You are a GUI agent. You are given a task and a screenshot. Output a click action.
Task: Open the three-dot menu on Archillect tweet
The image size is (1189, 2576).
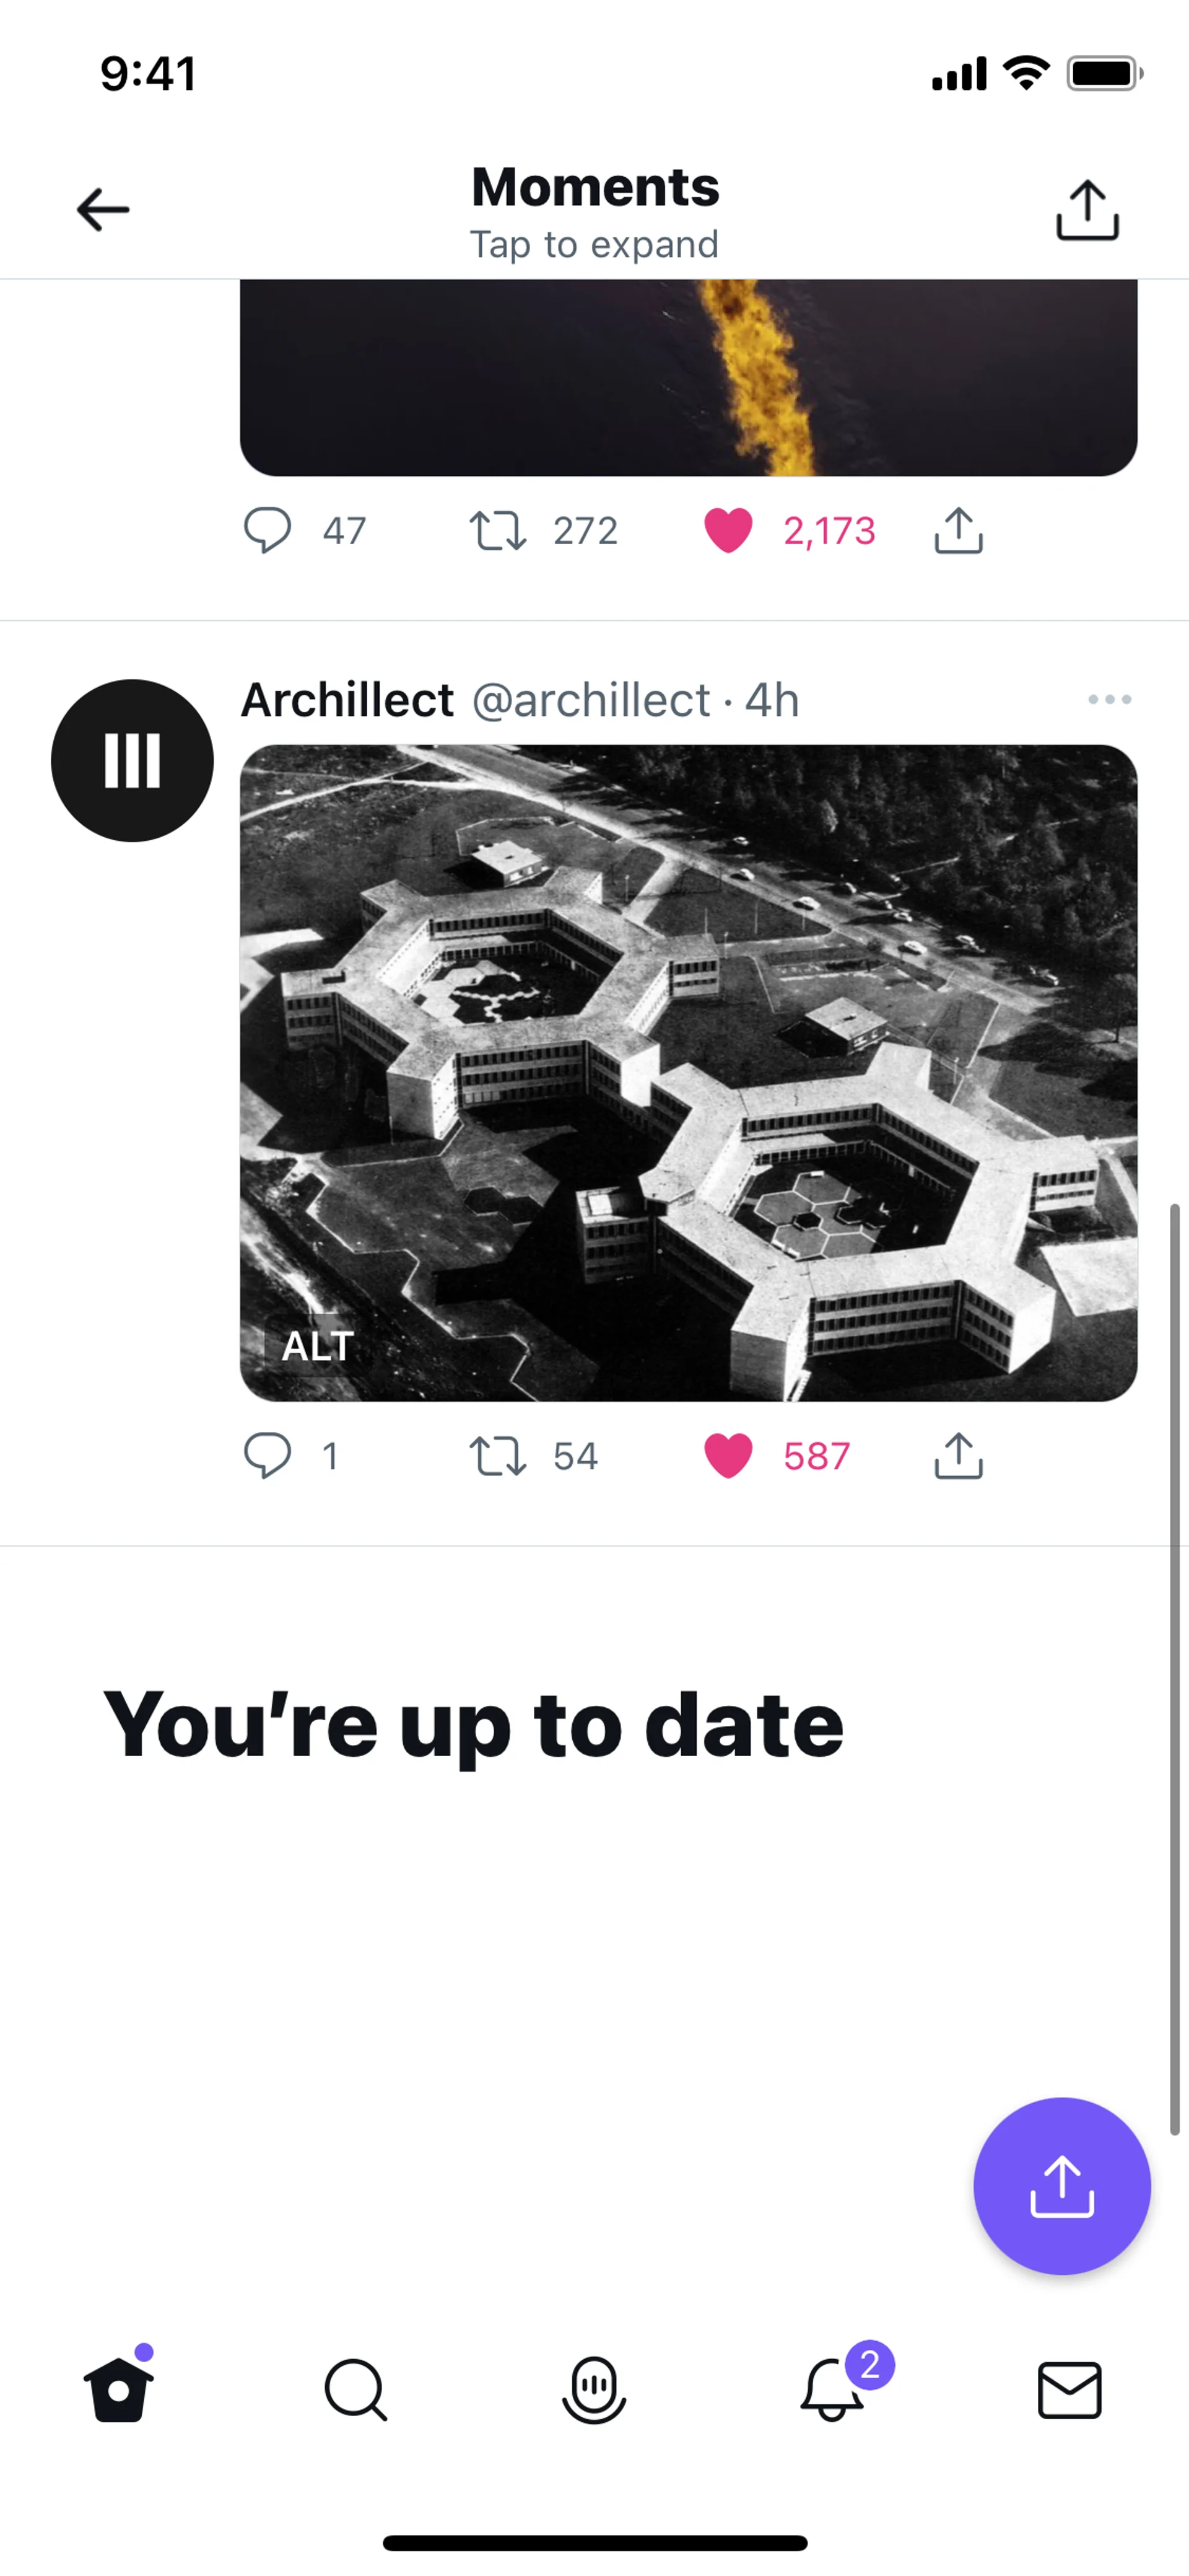(1109, 699)
